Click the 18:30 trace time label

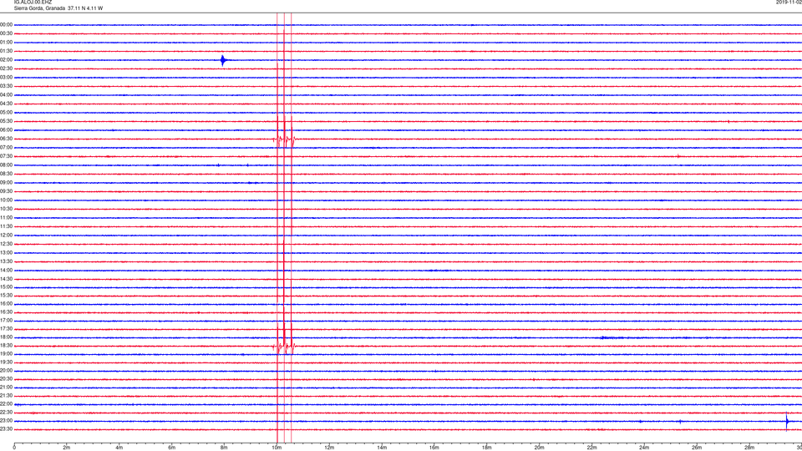(6, 346)
